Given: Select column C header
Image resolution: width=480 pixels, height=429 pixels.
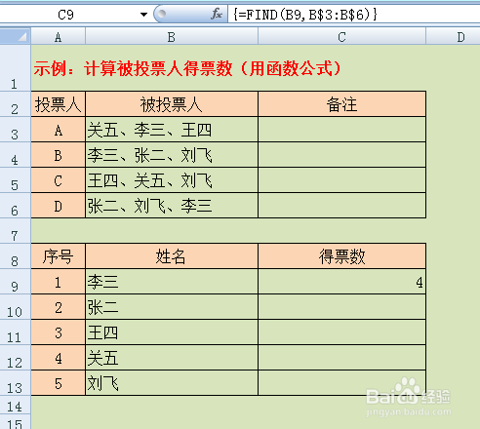Looking at the screenshot, I should tap(341, 36).
